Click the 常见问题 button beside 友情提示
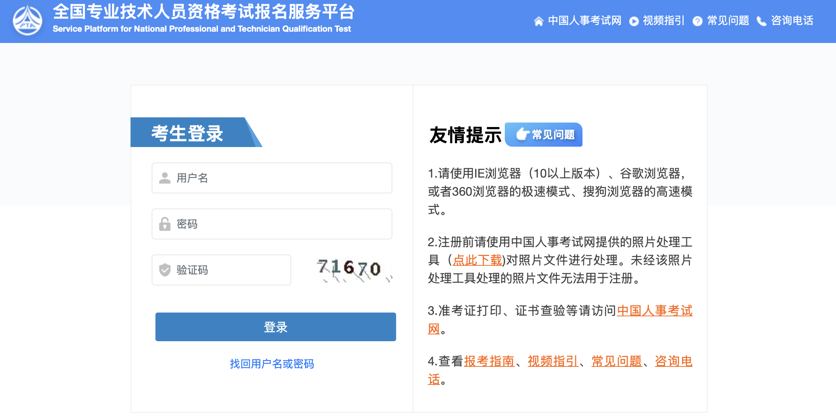The height and width of the screenshot is (420, 836). click(x=544, y=135)
